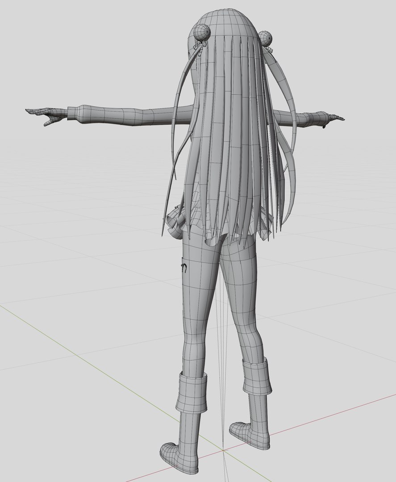The image size is (396, 482).
Task: Select the left hair bun sphere
Action: (201, 33)
